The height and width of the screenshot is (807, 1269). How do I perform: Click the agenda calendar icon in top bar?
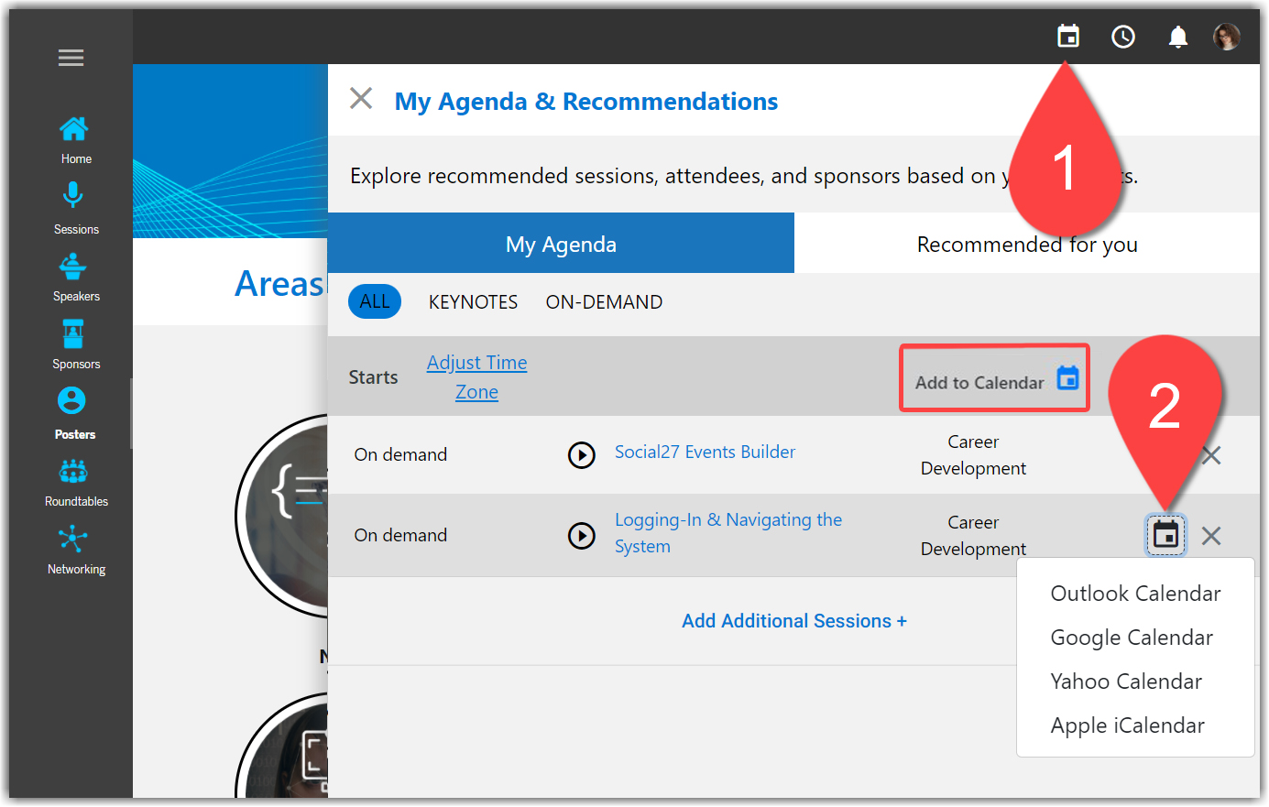[x=1067, y=37]
